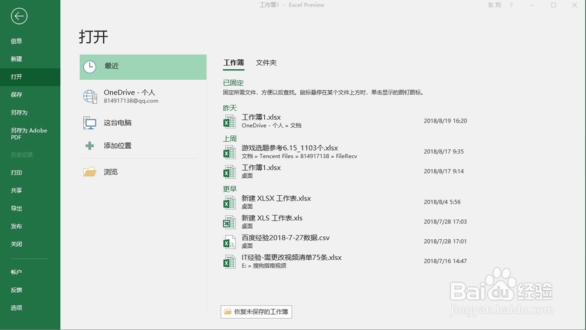
Task: Switch to the 文件夹 tab
Action: pos(266,63)
